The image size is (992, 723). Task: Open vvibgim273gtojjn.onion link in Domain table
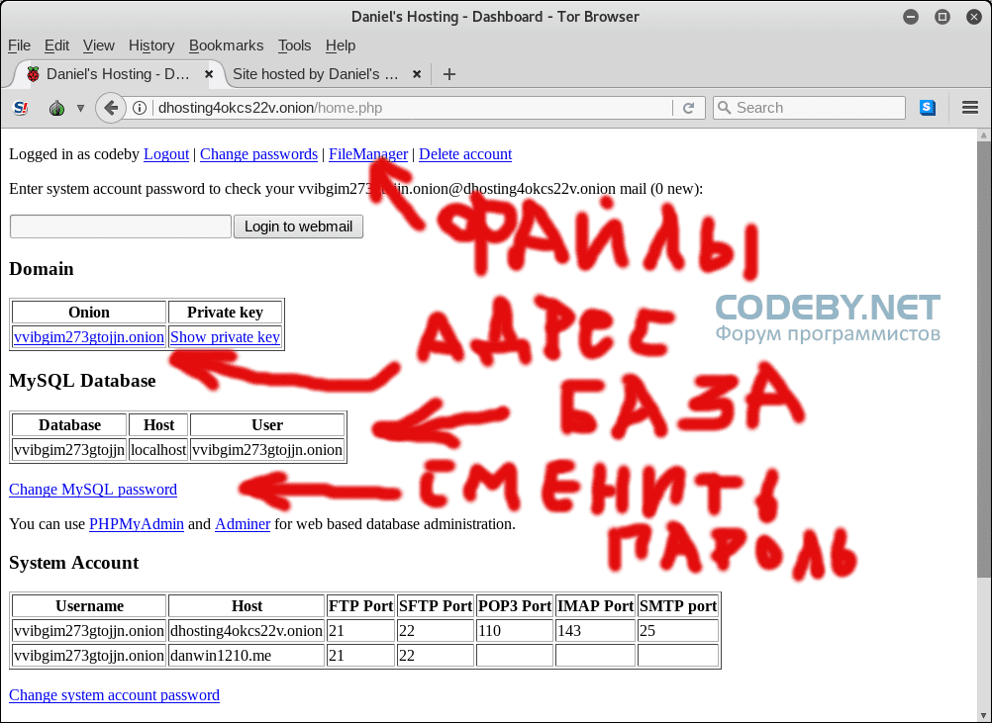coord(88,337)
